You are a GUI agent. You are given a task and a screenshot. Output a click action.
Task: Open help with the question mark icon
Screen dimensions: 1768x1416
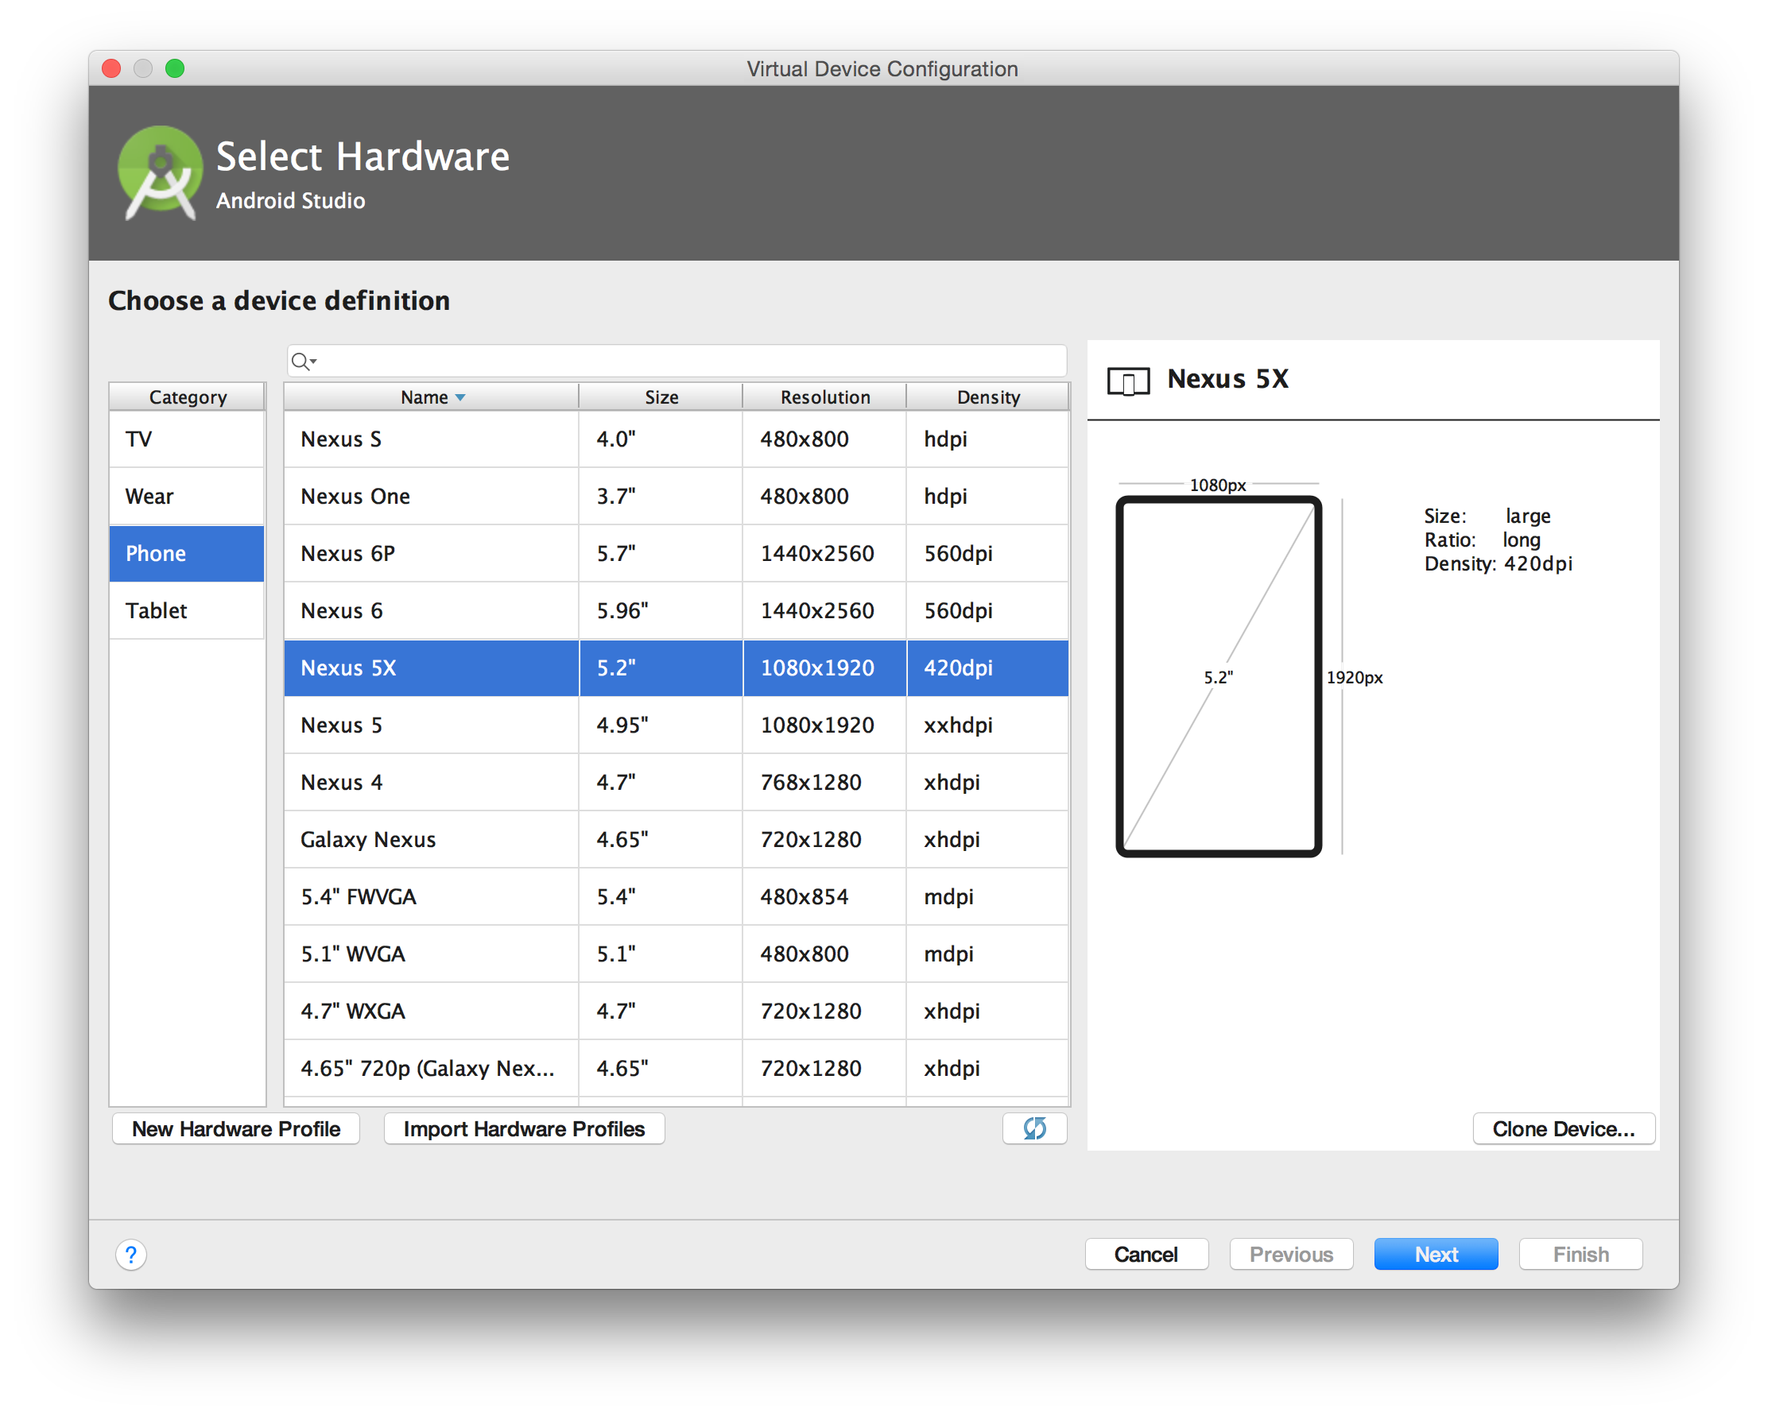point(131,1255)
